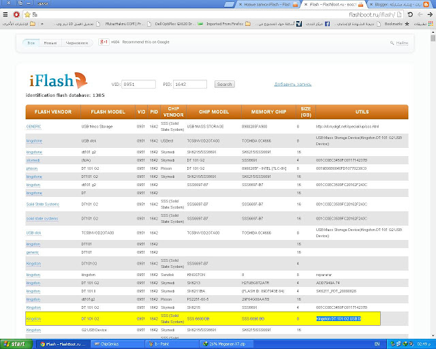436x349 pixels.
Task: Select the iFlash – FlashBoot.ru tab
Action: (x=333, y=5)
